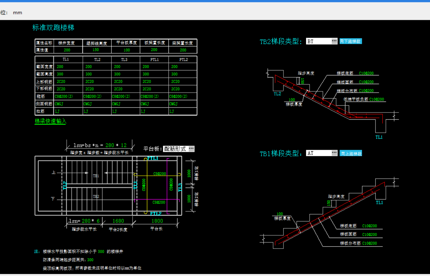This screenshot has width=430, height=276.
Task: Edit 踢脚线高度 value 150
Action: pos(95,50)
